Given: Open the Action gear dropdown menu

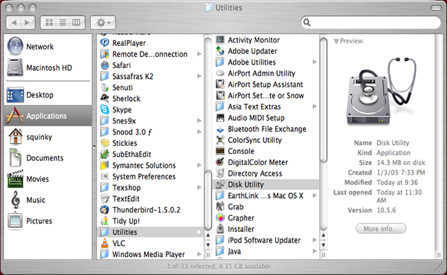Looking at the screenshot, I should tap(103, 22).
